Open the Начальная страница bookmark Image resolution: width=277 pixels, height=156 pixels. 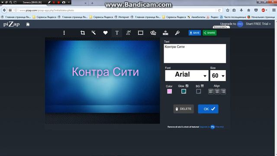coord(261,17)
